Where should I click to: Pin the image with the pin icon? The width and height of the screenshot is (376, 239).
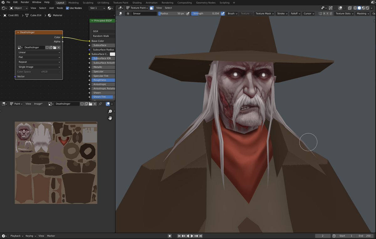(100, 104)
